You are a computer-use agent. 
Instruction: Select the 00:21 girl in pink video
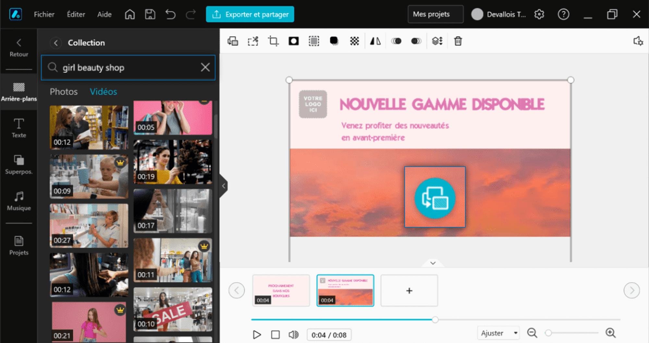point(89,322)
